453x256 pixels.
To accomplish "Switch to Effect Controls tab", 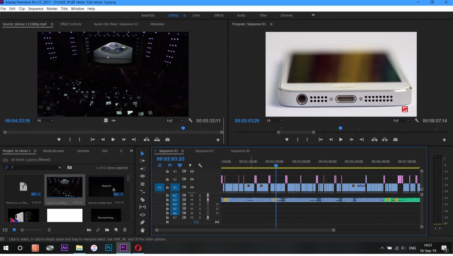I will (x=71, y=24).
